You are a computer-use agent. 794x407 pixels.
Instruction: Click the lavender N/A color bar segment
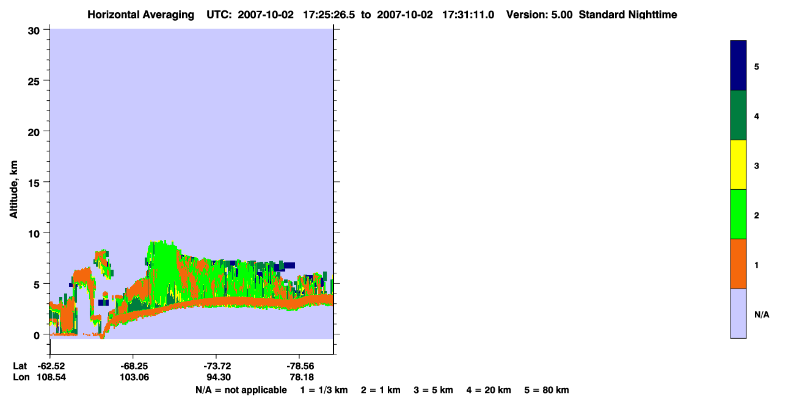pos(738,313)
